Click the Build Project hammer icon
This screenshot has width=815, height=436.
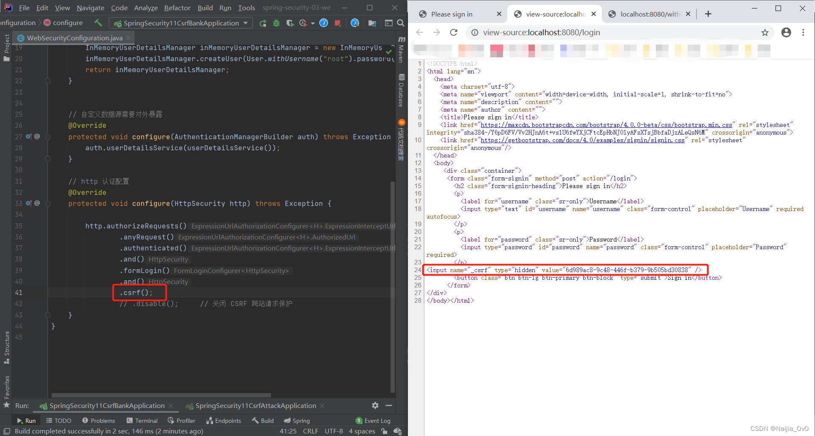click(98, 23)
